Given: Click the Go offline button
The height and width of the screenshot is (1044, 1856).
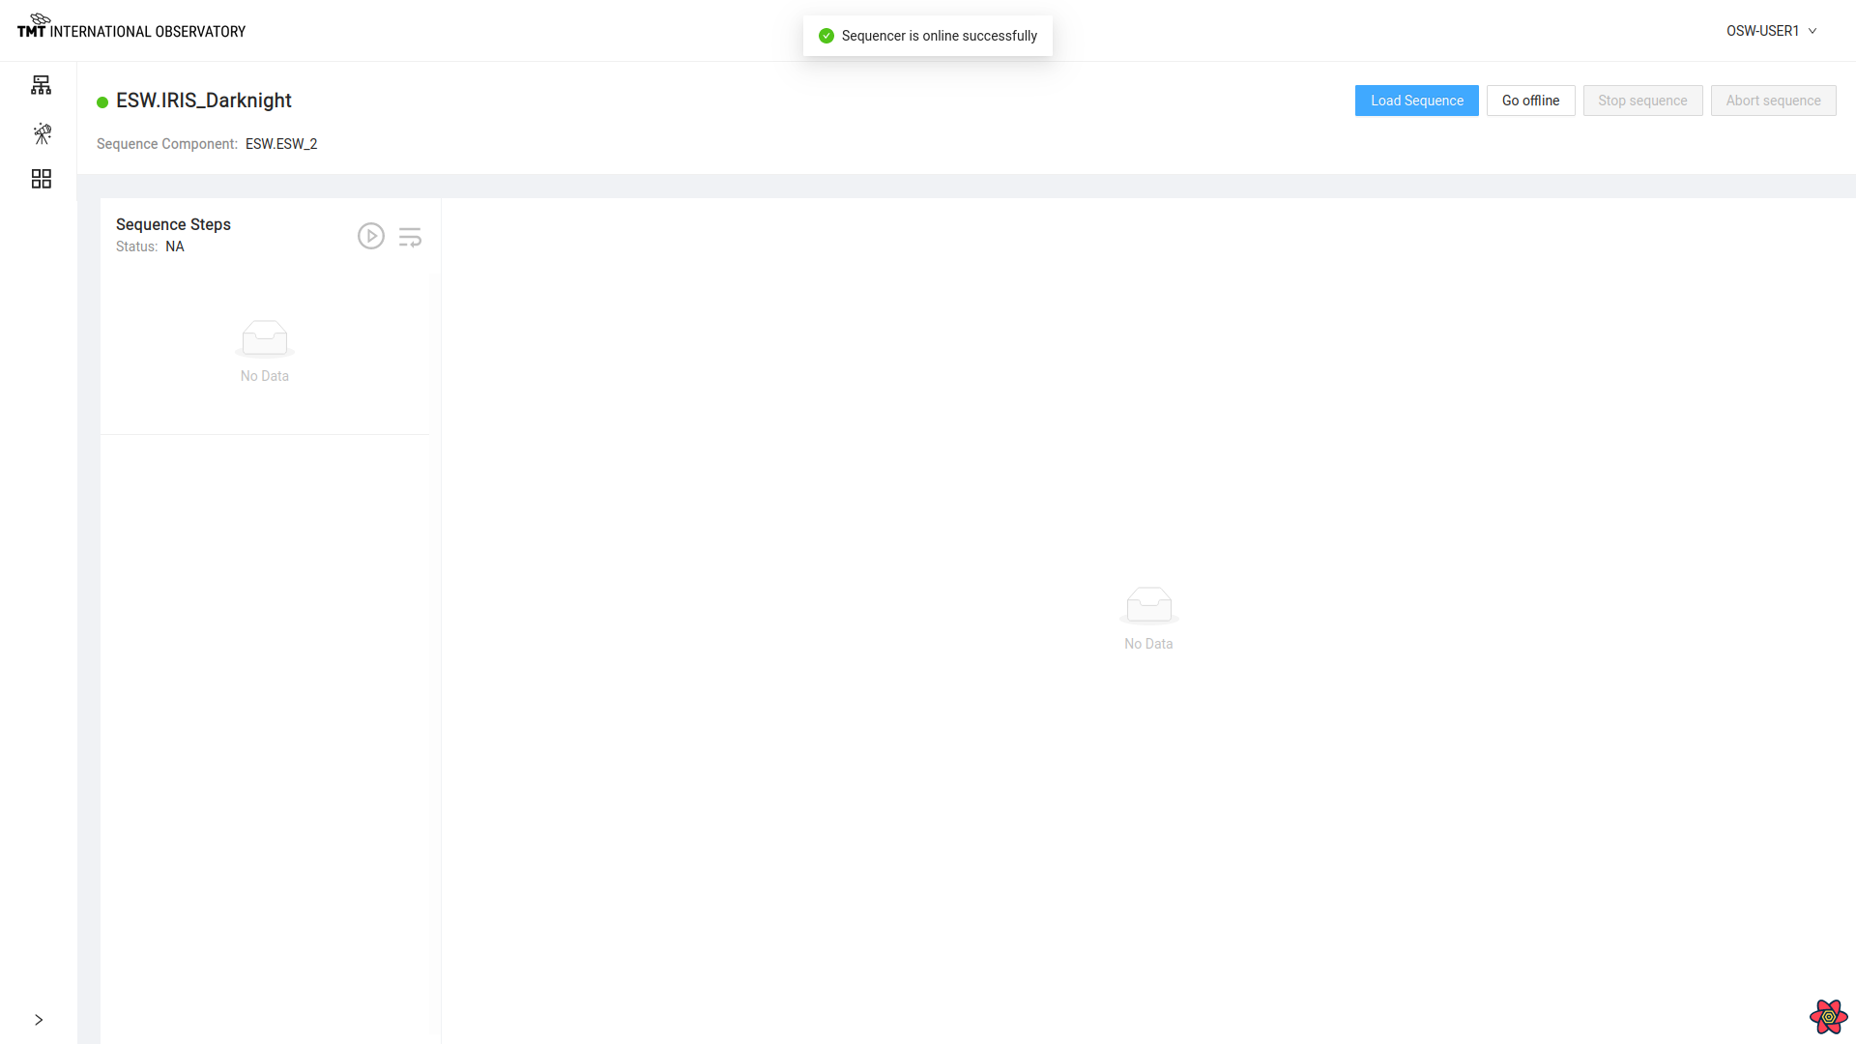Looking at the screenshot, I should tap(1530, 101).
